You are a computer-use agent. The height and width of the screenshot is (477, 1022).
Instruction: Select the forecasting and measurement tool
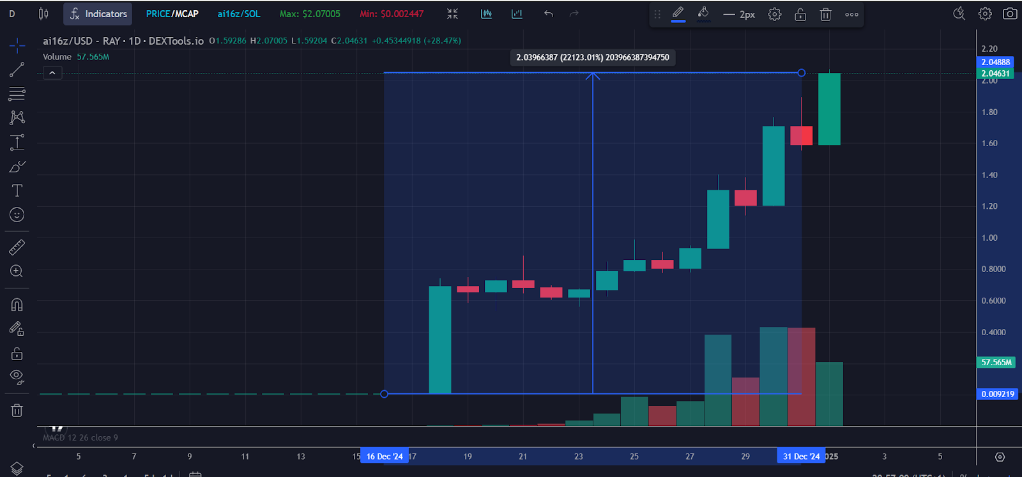[x=17, y=142]
